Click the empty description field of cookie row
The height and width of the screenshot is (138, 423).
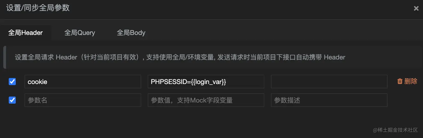coord(329,81)
